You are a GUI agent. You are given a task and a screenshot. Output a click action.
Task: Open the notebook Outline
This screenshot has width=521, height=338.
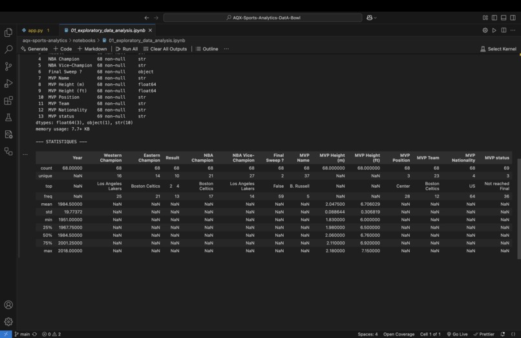tap(207, 49)
